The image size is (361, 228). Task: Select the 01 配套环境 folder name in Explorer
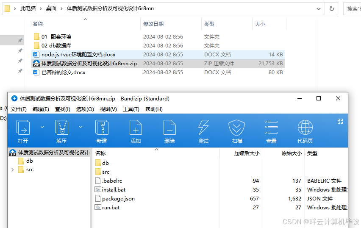pos(56,36)
